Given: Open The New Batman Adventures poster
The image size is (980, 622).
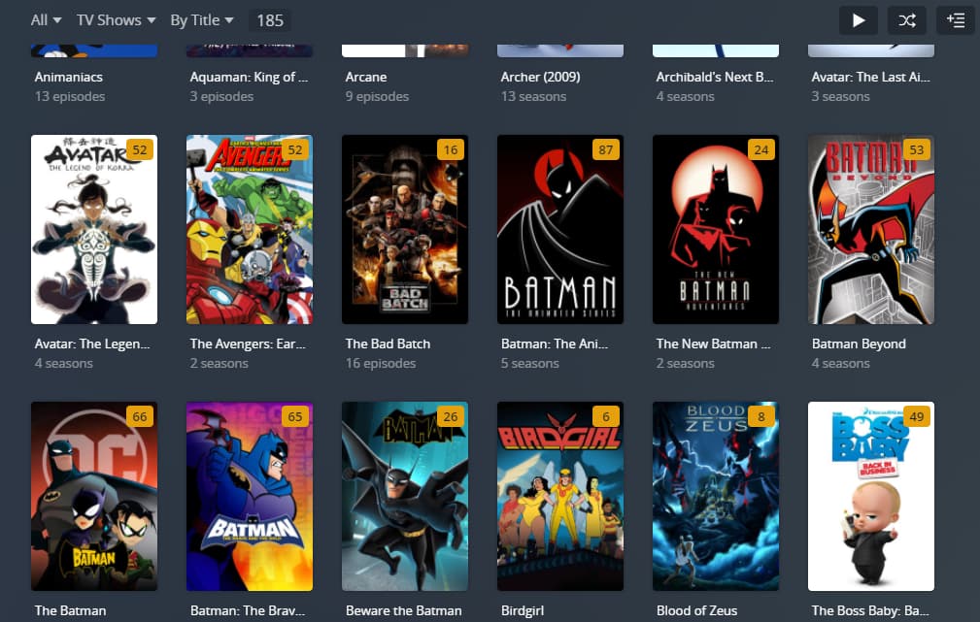Looking at the screenshot, I should tap(716, 229).
